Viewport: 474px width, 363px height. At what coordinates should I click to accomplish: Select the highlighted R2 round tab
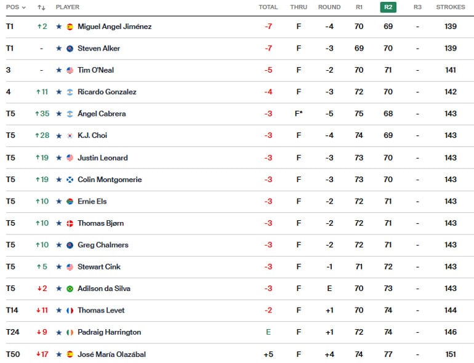pyautogui.click(x=388, y=7)
